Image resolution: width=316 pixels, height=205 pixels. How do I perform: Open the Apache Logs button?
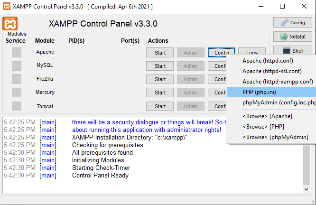pyautogui.click(x=252, y=51)
